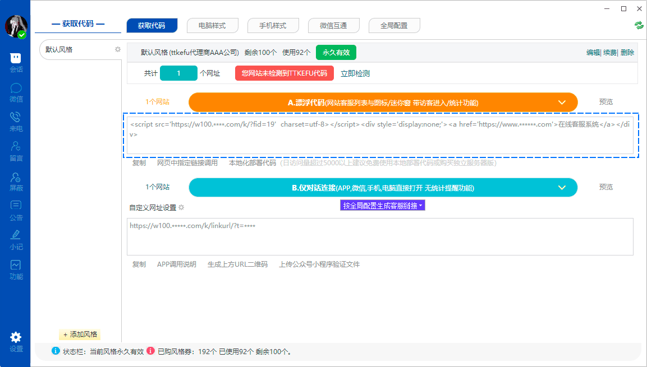Click inside the floating script code box

pos(380,136)
